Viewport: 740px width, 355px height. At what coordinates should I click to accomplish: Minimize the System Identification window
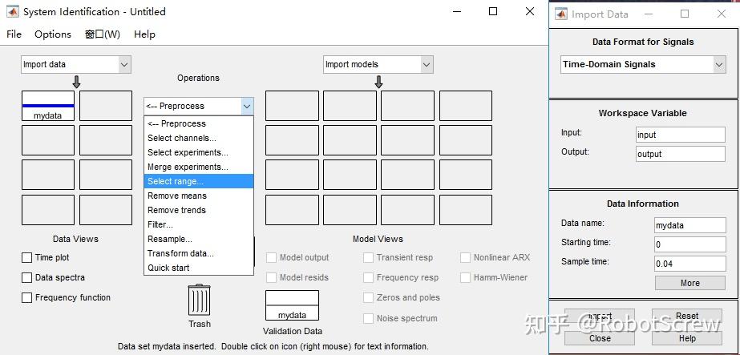click(456, 11)
